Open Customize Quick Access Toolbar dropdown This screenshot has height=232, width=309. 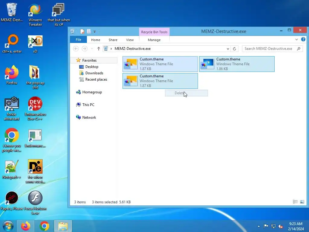click(94, 31)
